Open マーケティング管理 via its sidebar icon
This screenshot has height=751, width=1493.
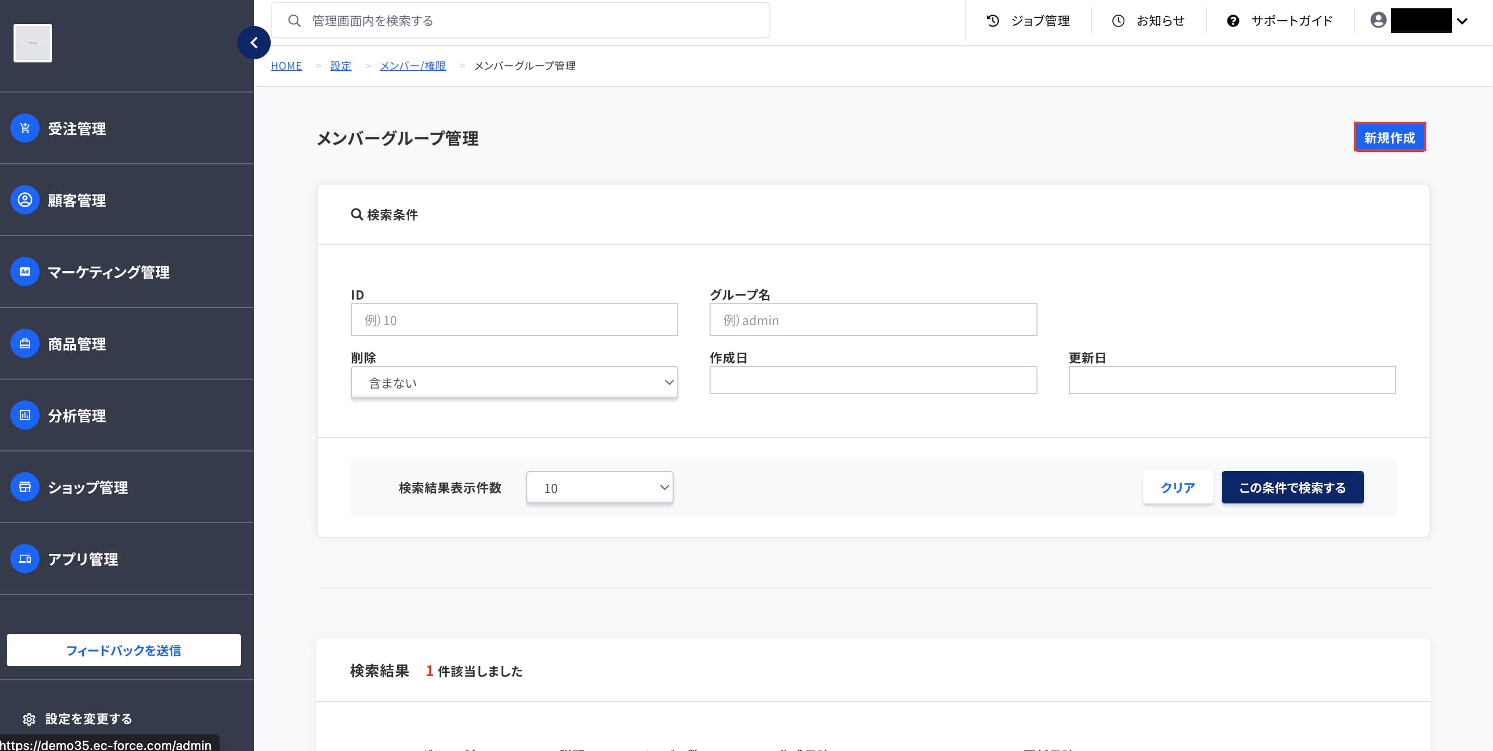tap(24, 271)
